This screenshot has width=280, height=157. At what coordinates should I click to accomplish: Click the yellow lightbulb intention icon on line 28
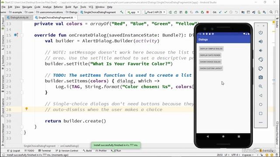(26, 109)
